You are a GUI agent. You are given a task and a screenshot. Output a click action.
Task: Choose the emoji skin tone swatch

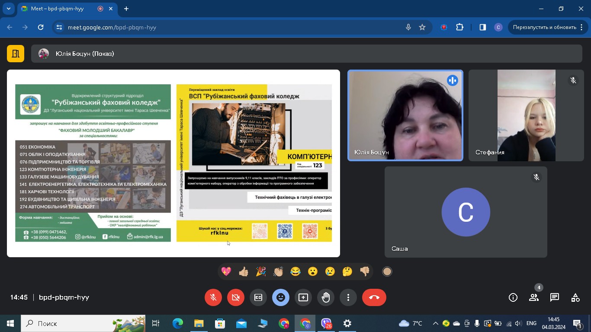[387, 271]
